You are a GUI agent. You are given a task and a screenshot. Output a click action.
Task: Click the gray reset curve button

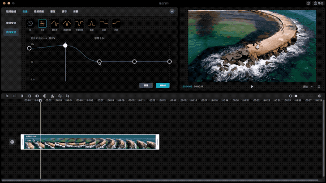pos(146,85)
